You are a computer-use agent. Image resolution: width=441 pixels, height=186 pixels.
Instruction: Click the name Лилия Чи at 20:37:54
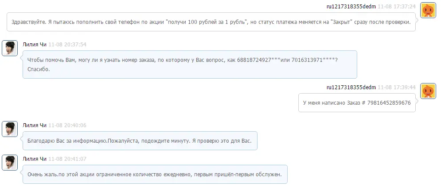point(35,45)
